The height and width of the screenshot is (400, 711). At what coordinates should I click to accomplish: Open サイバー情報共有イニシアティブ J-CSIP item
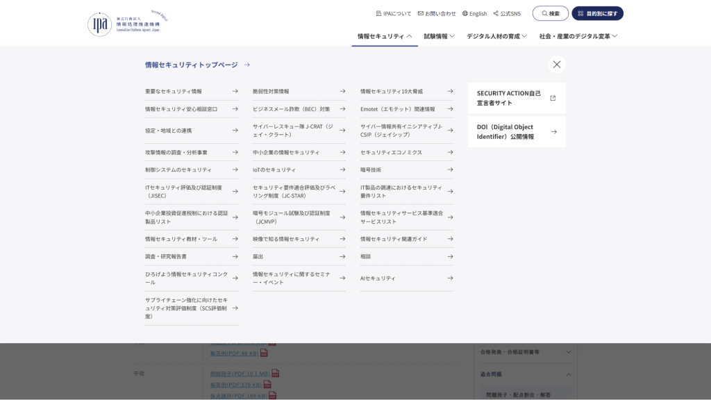point(407,131)
